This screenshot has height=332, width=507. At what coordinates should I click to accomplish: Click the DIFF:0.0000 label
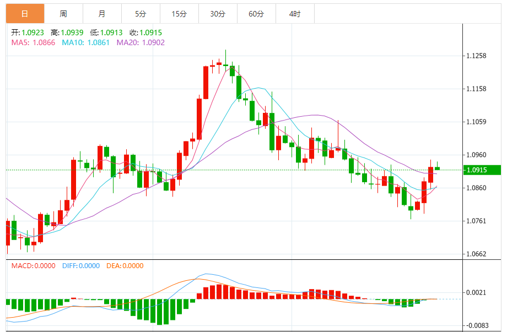pos(81,266)
